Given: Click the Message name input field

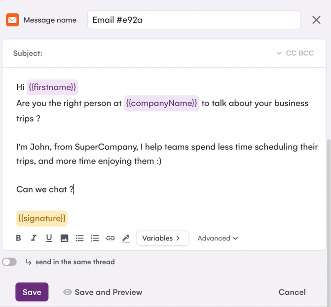Looking at the screenshot, I should [194, 20].
